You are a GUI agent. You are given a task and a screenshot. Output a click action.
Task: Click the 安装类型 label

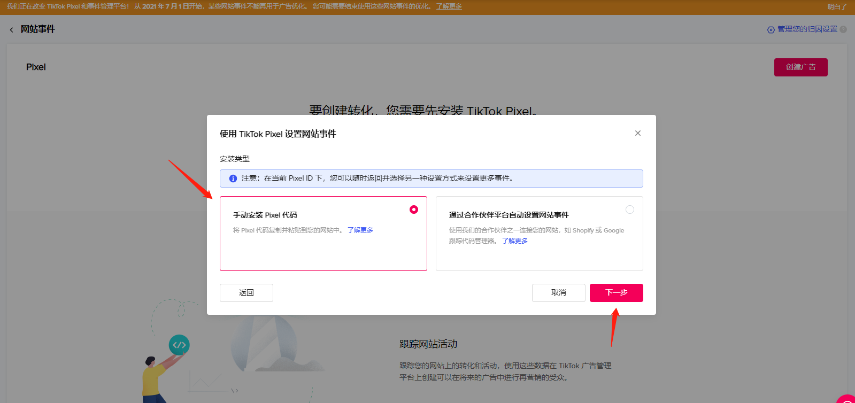point(235,159)
